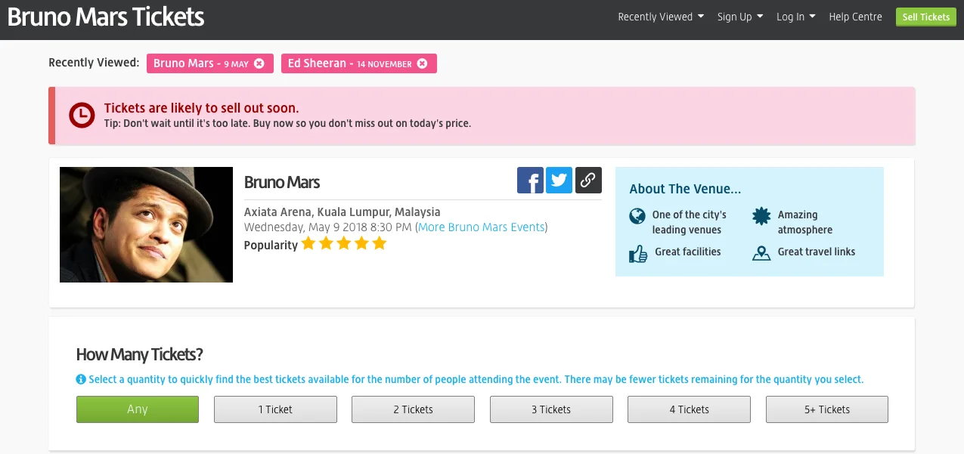Screen dimensions: 964x454
Task: Go to the Help Centre
Action: click(855, 17)
